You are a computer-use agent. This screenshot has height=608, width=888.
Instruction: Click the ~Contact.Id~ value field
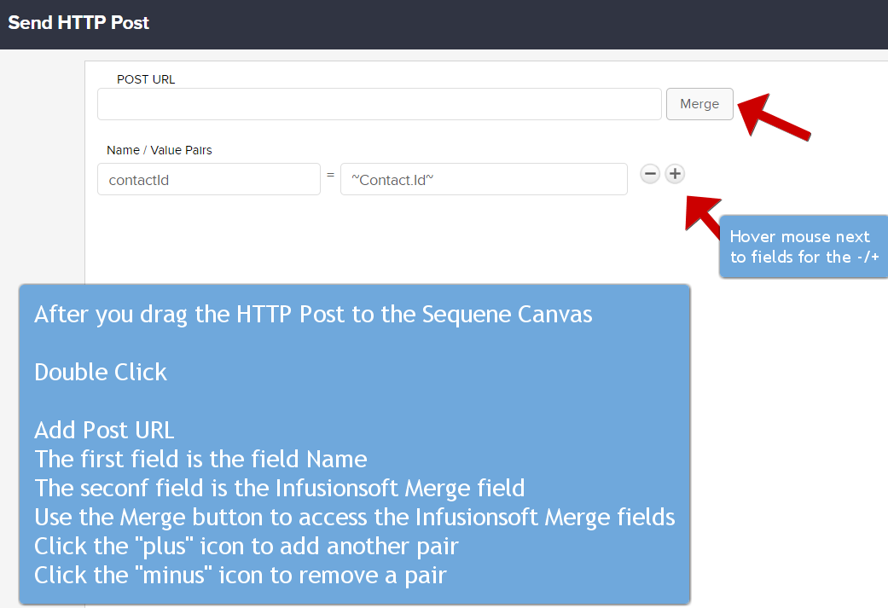[484, 180]
